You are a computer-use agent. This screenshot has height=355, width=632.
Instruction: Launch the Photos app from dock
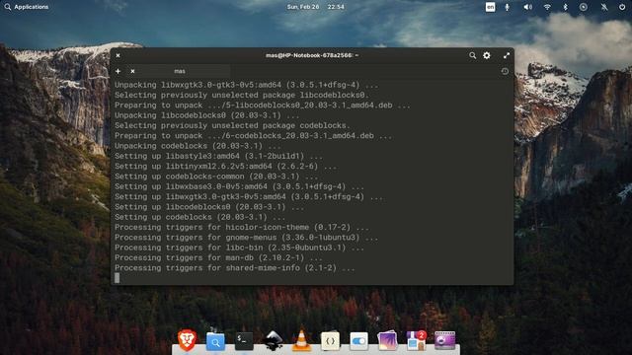coord(387,341)
